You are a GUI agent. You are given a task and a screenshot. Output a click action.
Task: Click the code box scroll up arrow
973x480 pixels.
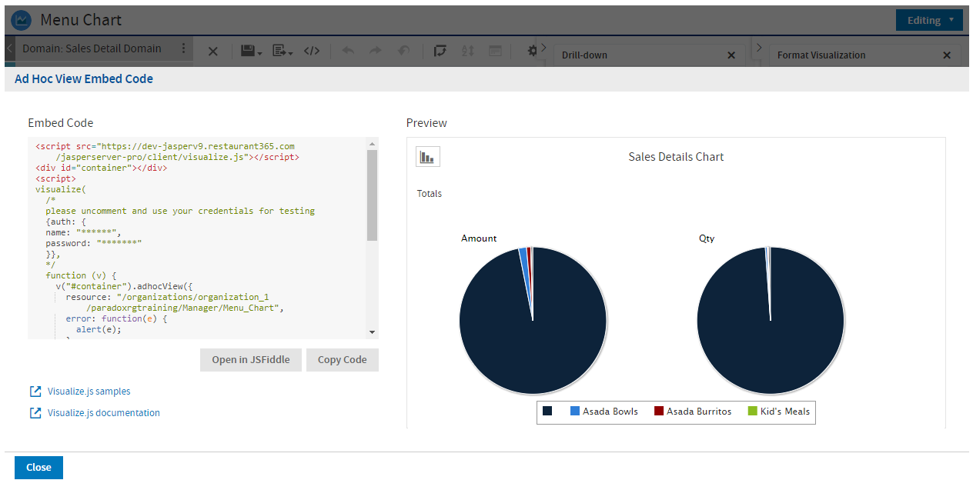[373, 144]
